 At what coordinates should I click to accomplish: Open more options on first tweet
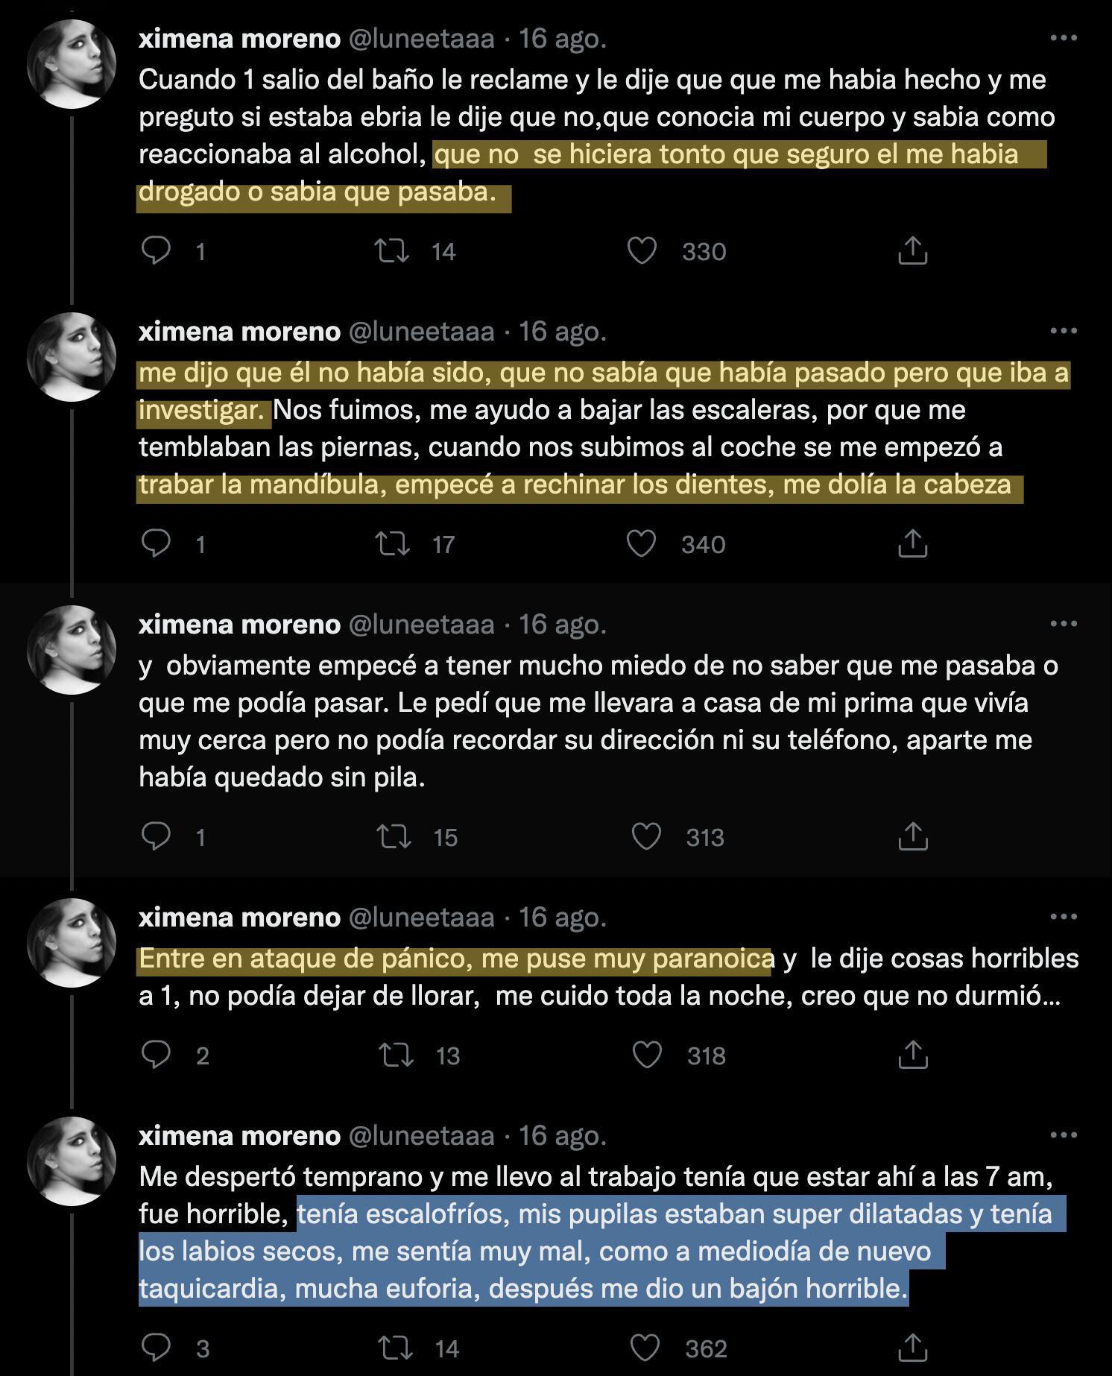[x=1063, y=38]
